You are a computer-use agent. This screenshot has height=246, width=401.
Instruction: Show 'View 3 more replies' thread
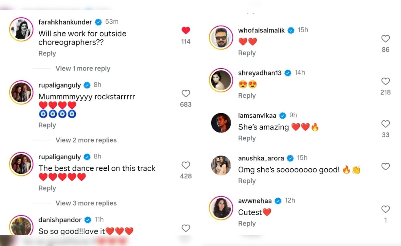tap(86, 203)
